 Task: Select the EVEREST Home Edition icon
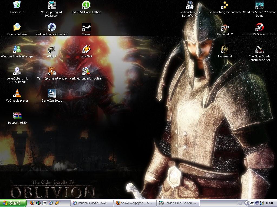coord(86,5)
